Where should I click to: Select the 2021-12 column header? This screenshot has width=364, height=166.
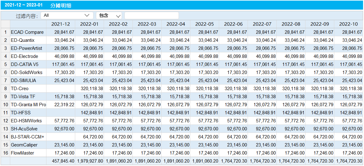61,24
